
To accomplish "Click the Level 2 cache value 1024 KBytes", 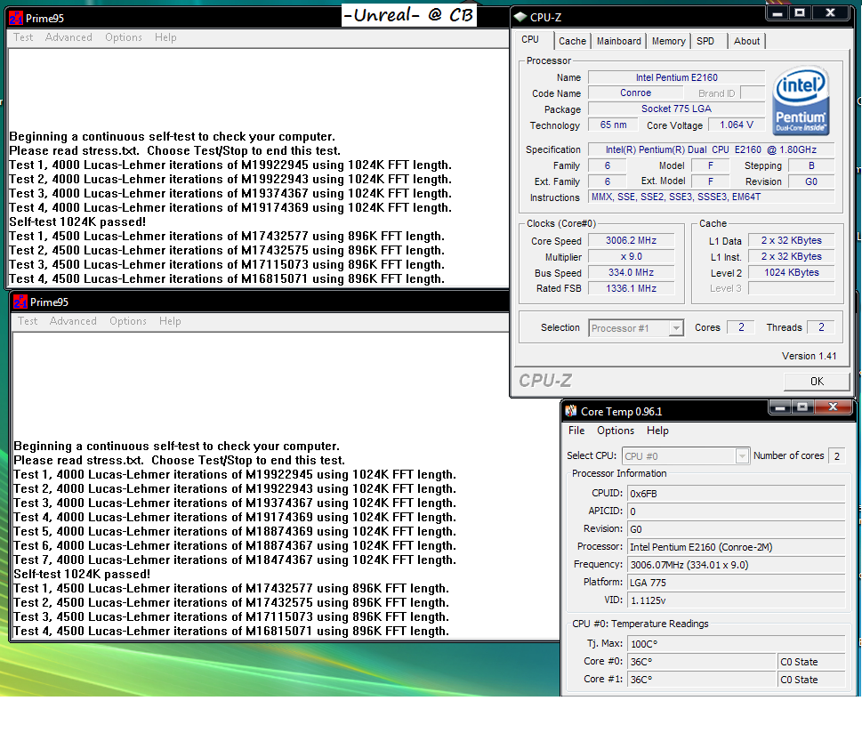I will (x=791, y=272).
